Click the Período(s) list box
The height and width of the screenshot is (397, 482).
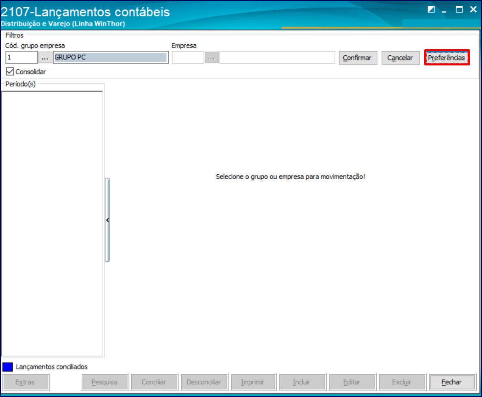[52, 224]
